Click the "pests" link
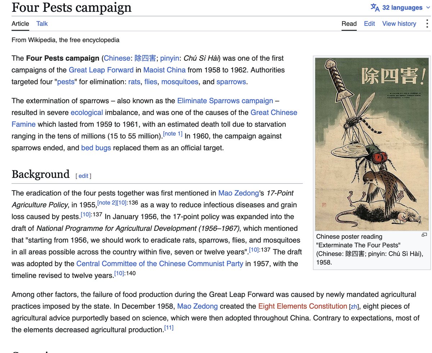432x353 pixels. (66, 82)
